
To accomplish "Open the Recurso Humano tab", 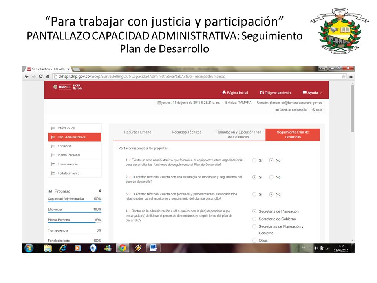I will pos(138,132).
